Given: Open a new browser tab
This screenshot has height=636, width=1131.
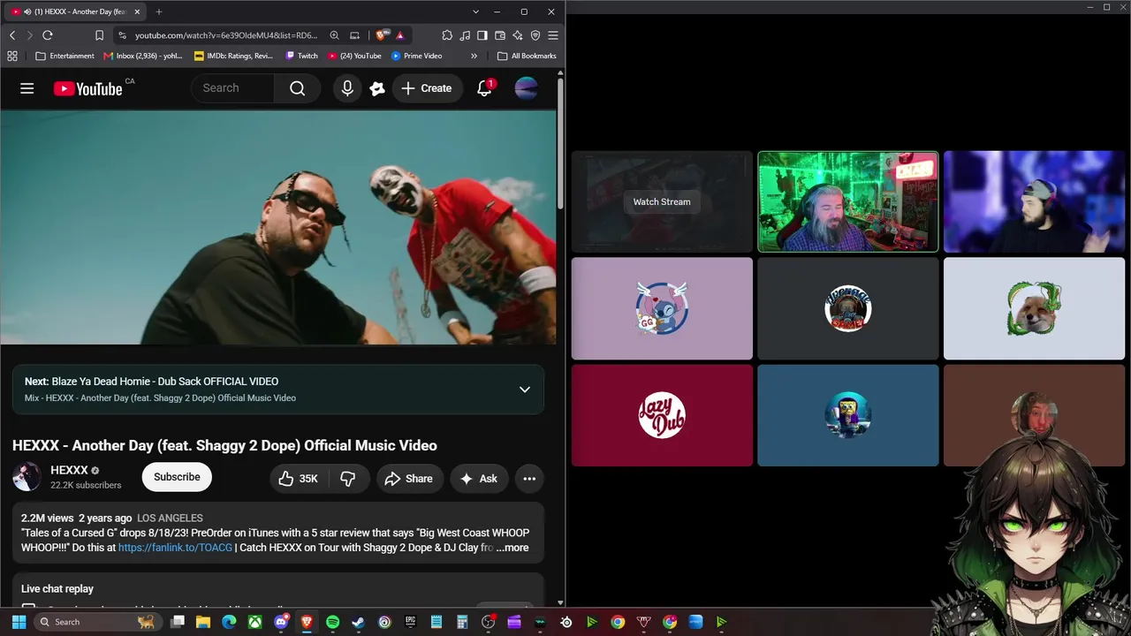Looking at the screenshot, I should coord(159,11).
